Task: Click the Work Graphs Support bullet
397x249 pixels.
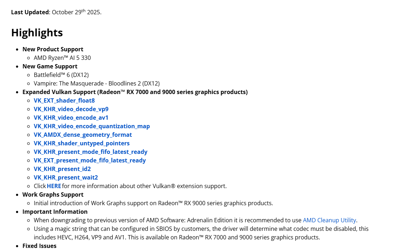Action: 53,194
